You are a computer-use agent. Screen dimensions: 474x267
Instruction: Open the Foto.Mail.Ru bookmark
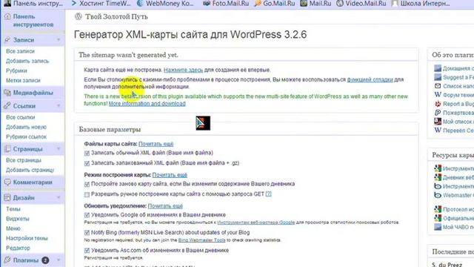coord(226,3)
